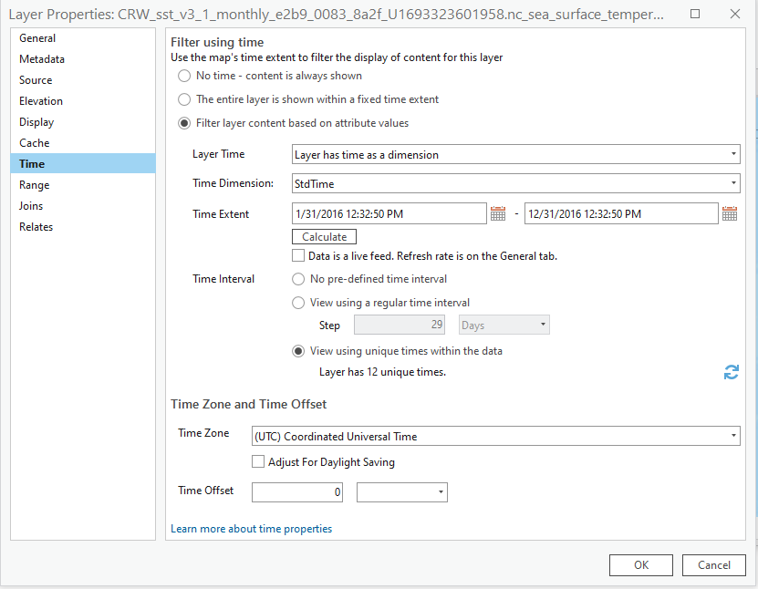Open the Time Dimension StdTime dropdown
Image resolution: width=758 pixels, height=589 pixels.
tap(515, 184)
